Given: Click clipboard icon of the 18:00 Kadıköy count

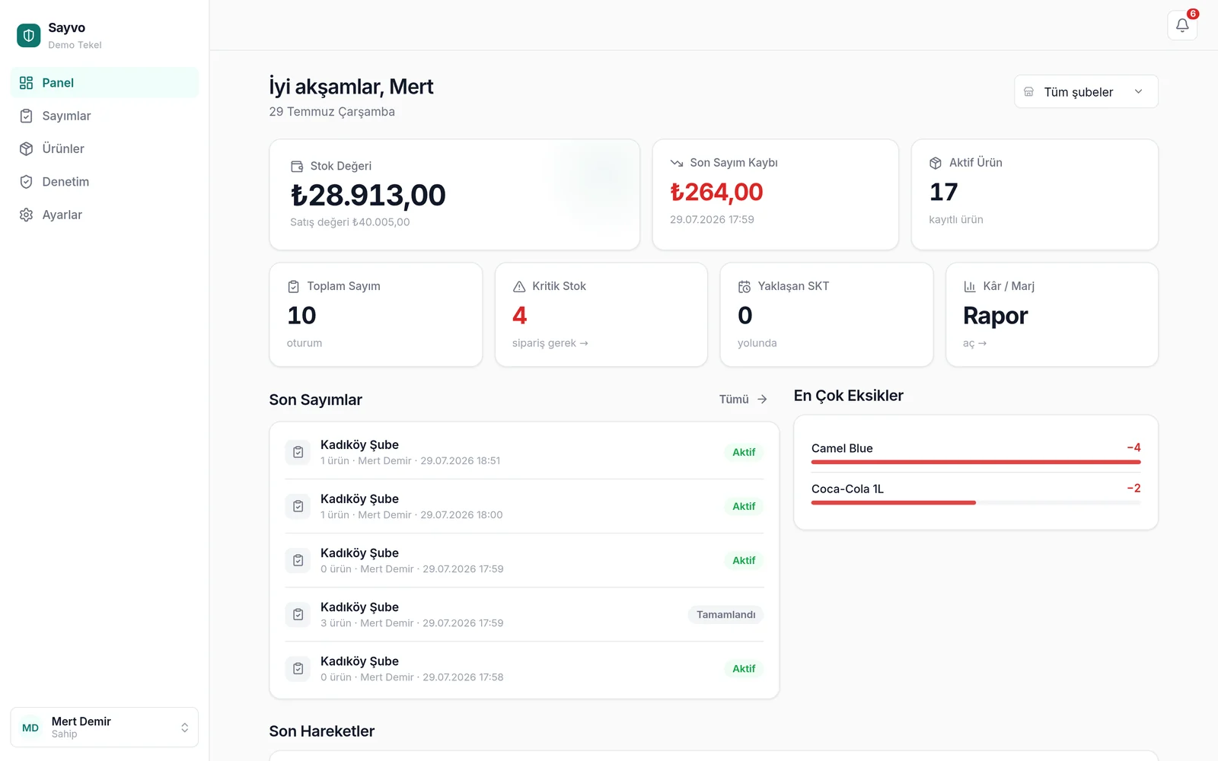Looking at the screenshot, I should pos(298,506).
